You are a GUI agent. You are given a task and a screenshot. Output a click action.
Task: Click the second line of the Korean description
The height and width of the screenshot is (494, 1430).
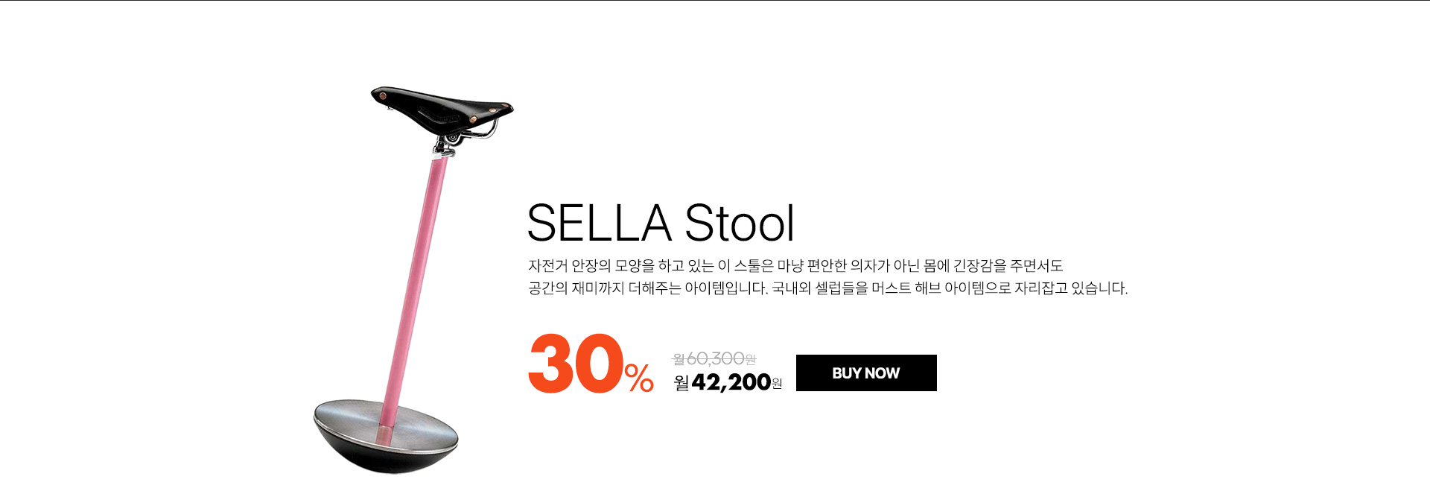[x=827, y=288]
